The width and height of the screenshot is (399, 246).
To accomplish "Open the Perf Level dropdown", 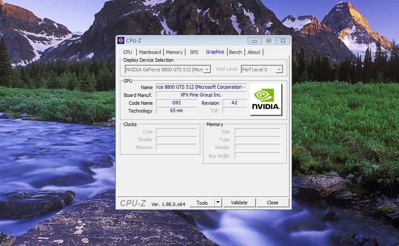I will coord(279,69).
